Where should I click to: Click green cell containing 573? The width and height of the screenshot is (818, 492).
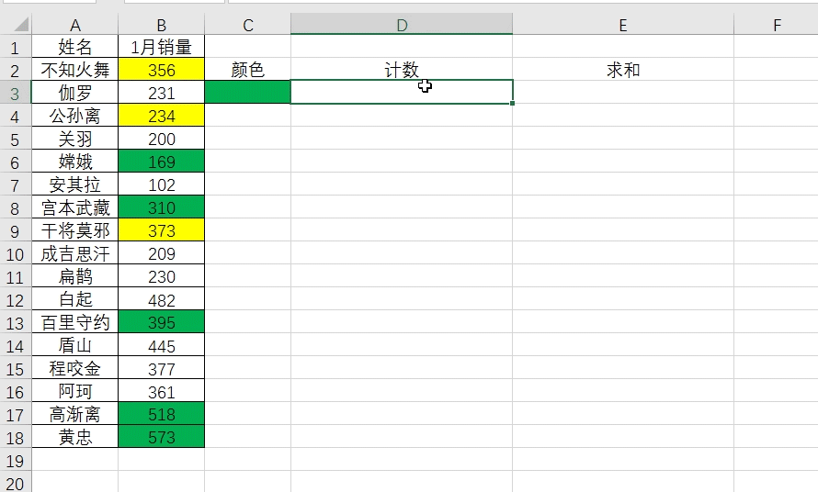[161, 437]
